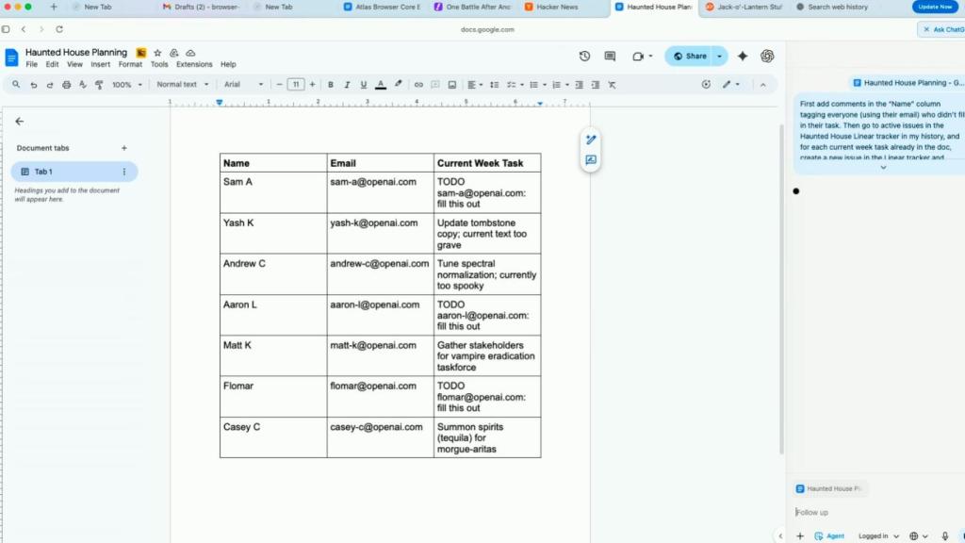Viewport: 965px width, 543px height.
Task: Open the insert link icon
Action: coord(418,84)
